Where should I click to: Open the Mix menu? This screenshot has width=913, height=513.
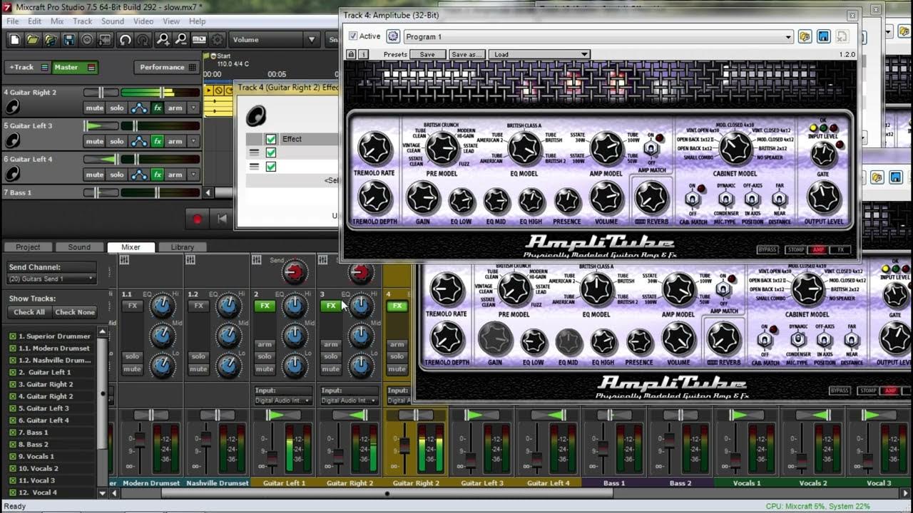pos(57,21)
